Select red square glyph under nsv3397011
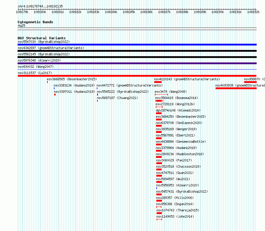The height and width of the screenshot is (231, 265). click(55, 95)
